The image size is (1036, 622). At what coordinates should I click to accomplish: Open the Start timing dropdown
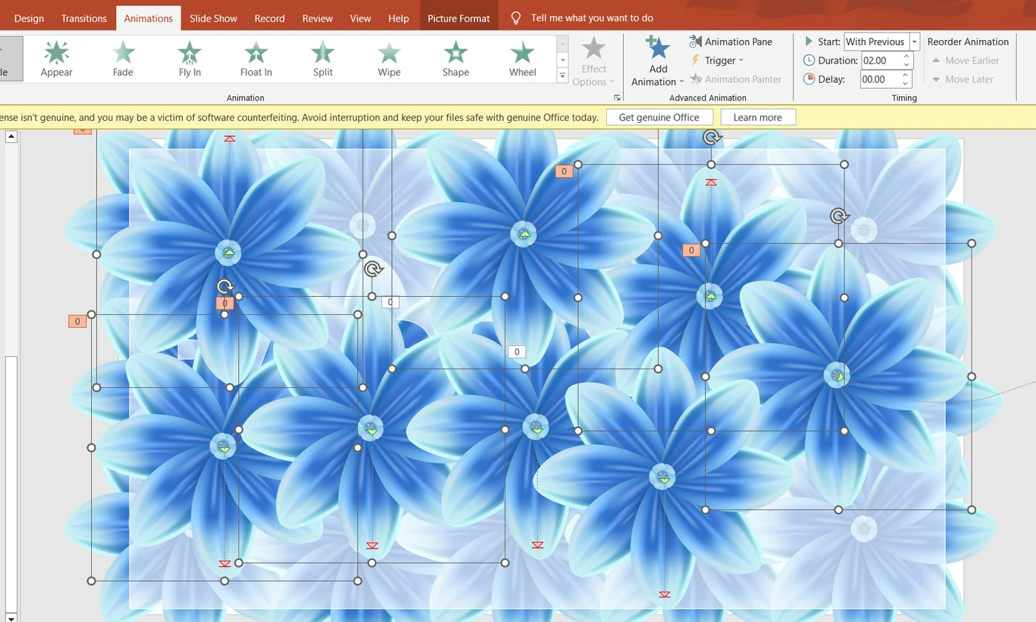915,41
